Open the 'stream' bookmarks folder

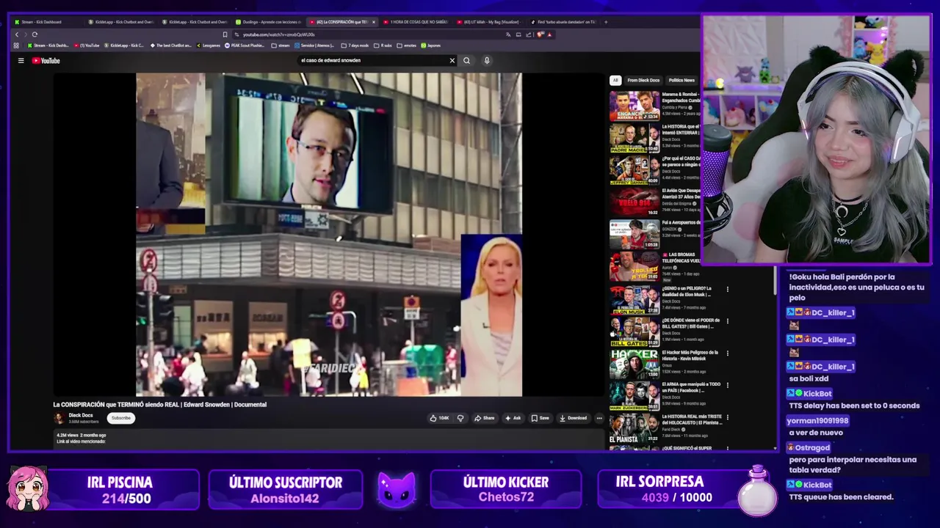(281, 45)
